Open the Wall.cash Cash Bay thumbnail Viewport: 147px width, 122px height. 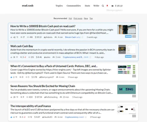(x=127, y=49)
